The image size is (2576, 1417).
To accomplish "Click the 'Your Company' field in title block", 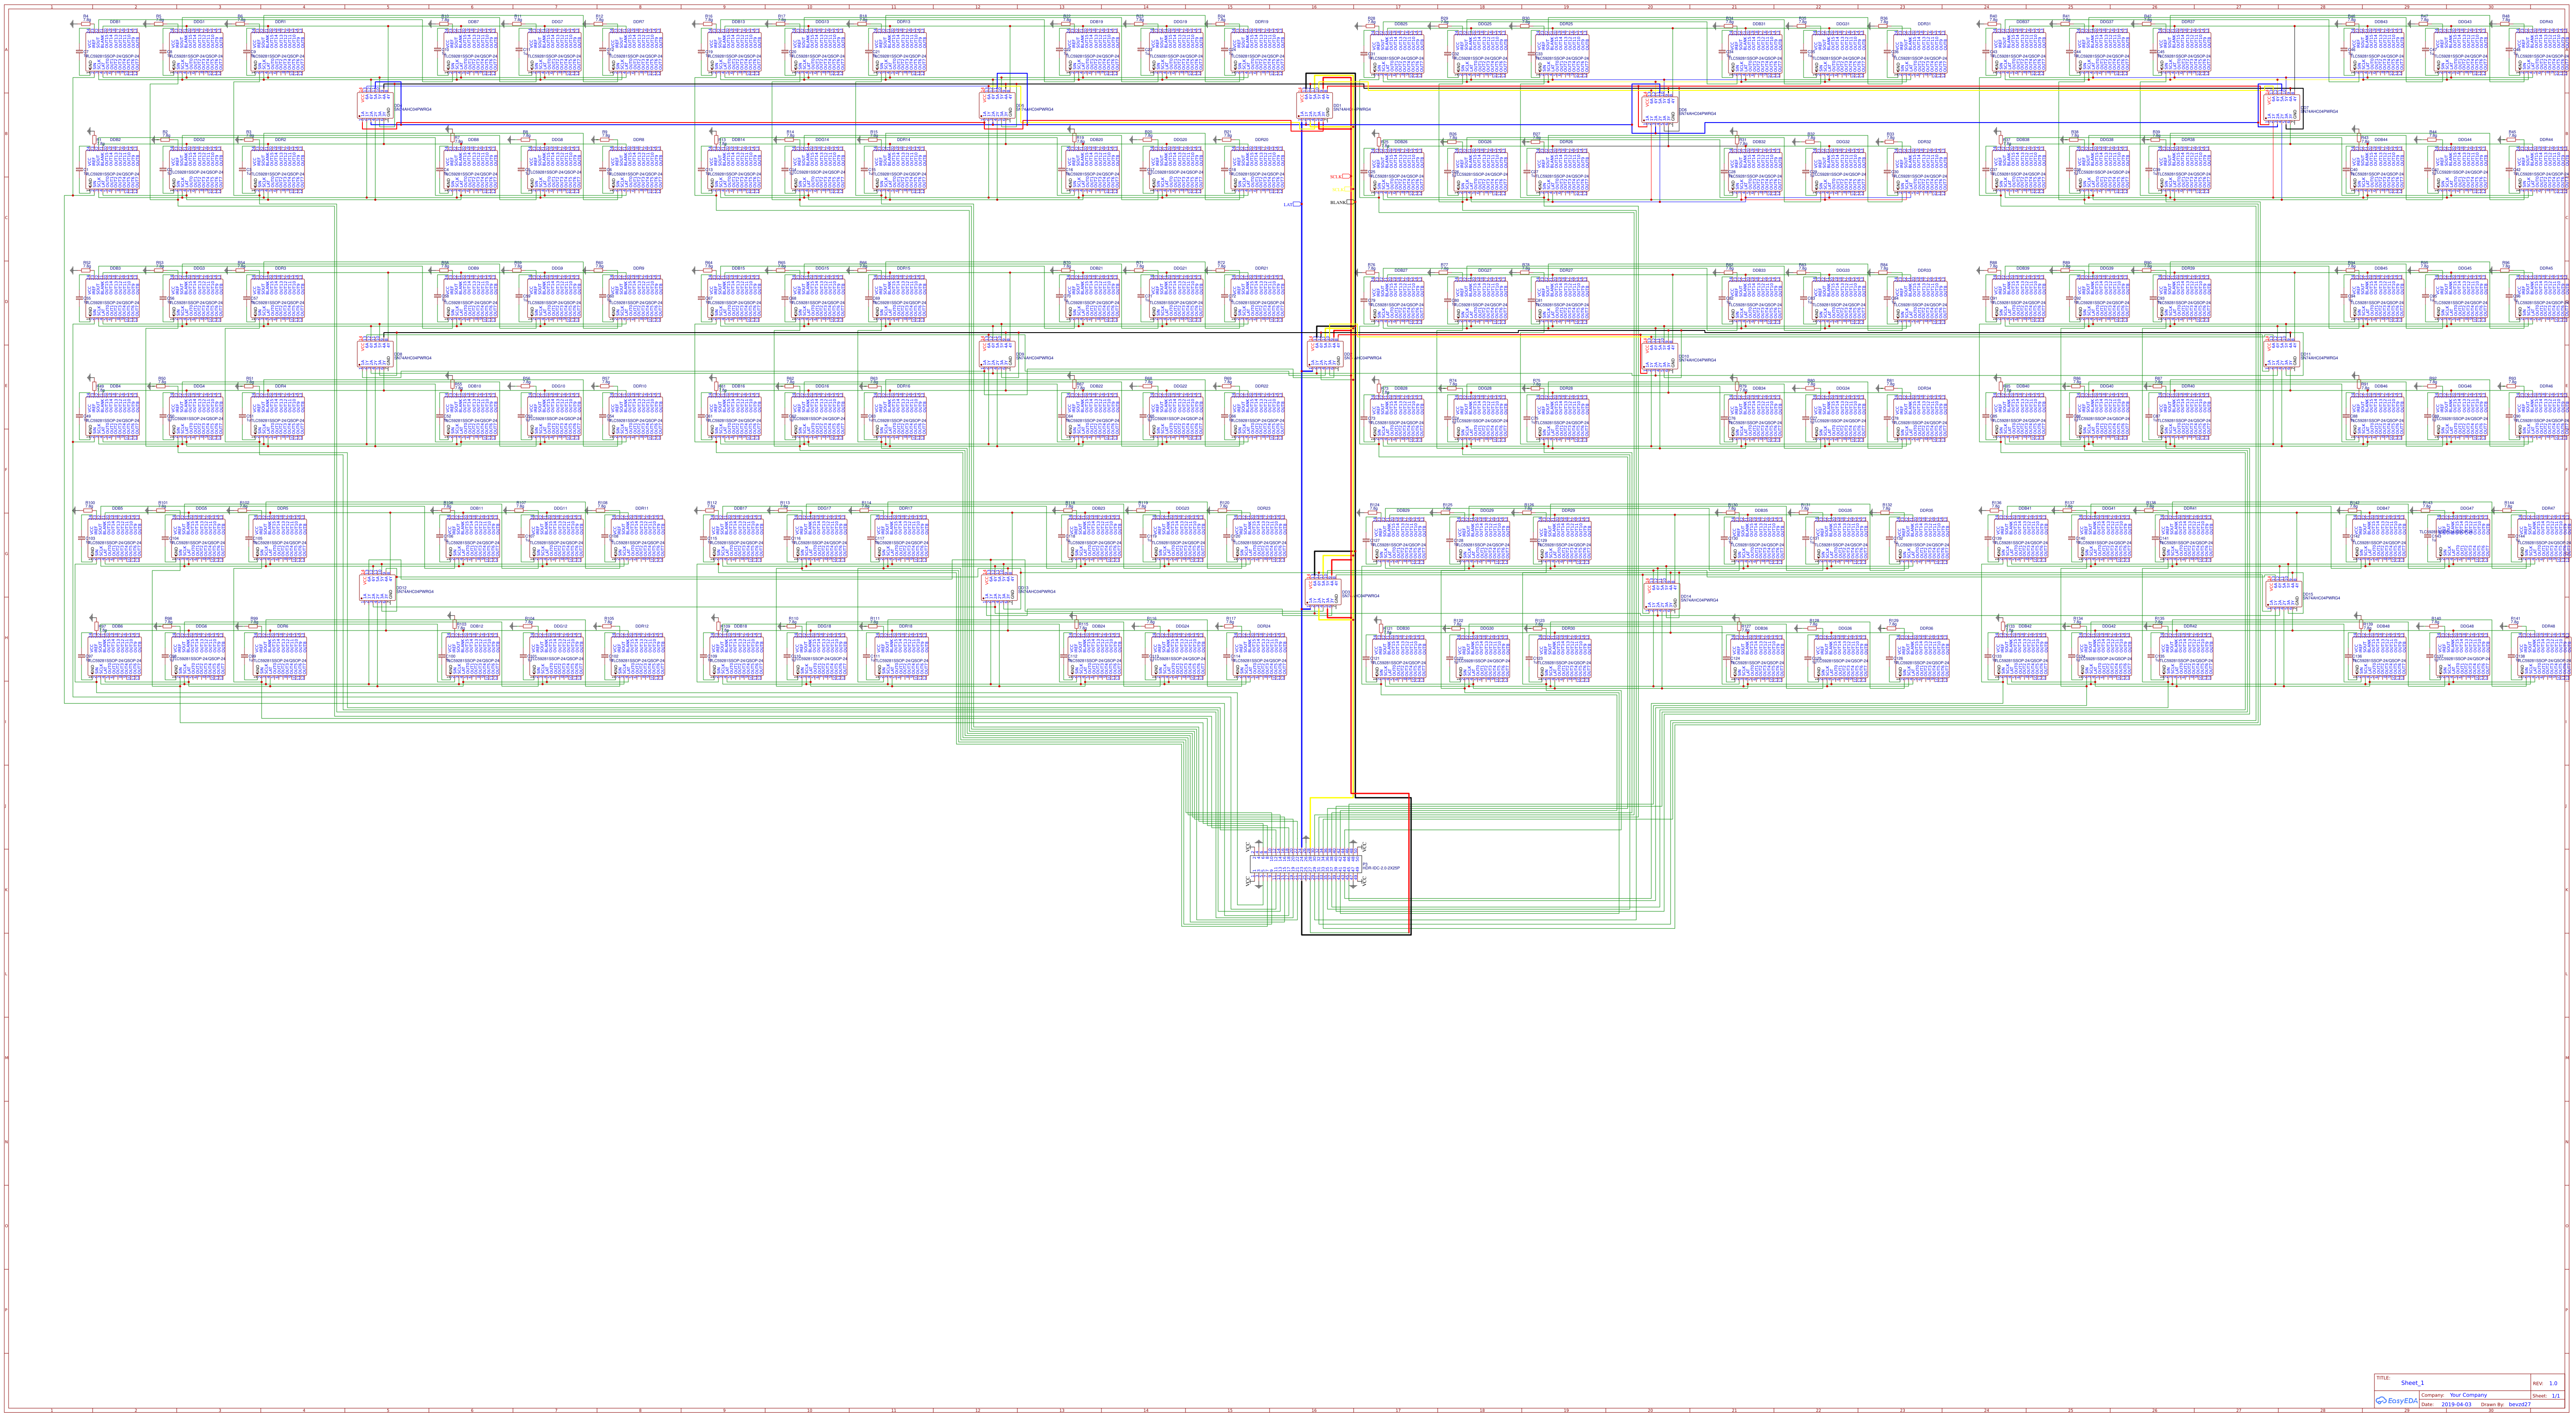I will 2469,1395.
